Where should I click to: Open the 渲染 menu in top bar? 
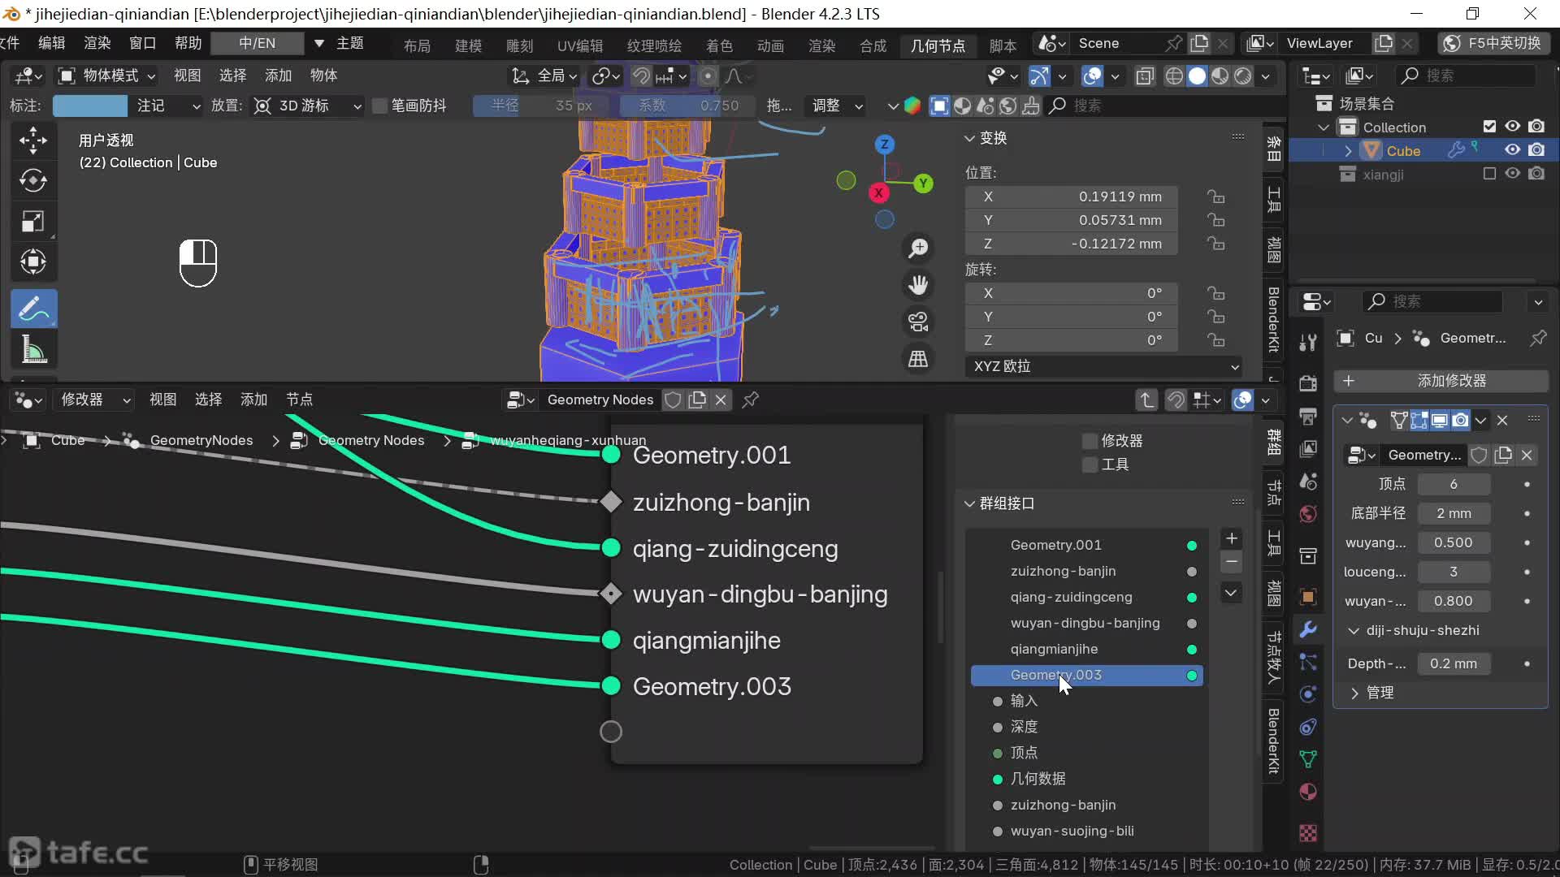point(97,43)
